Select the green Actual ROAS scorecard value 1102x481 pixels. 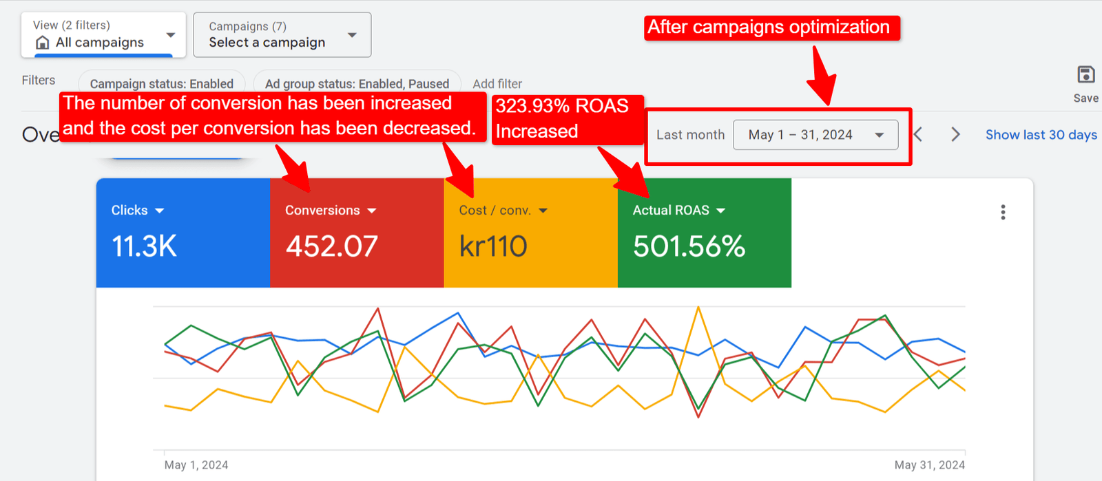pos(689,246)
